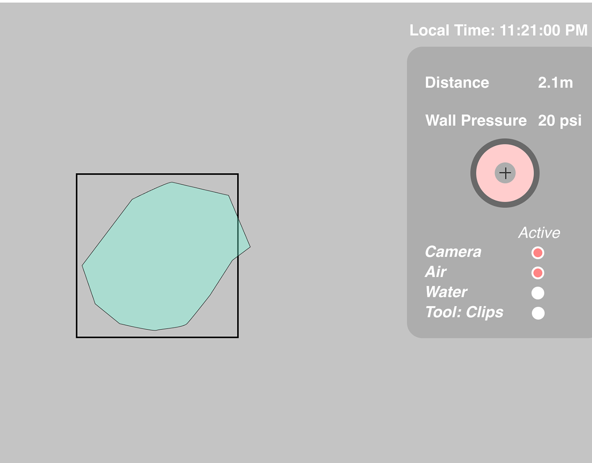Click the Local Time display
The height and width of the screenshot is (463, 592).
point(498,30)
